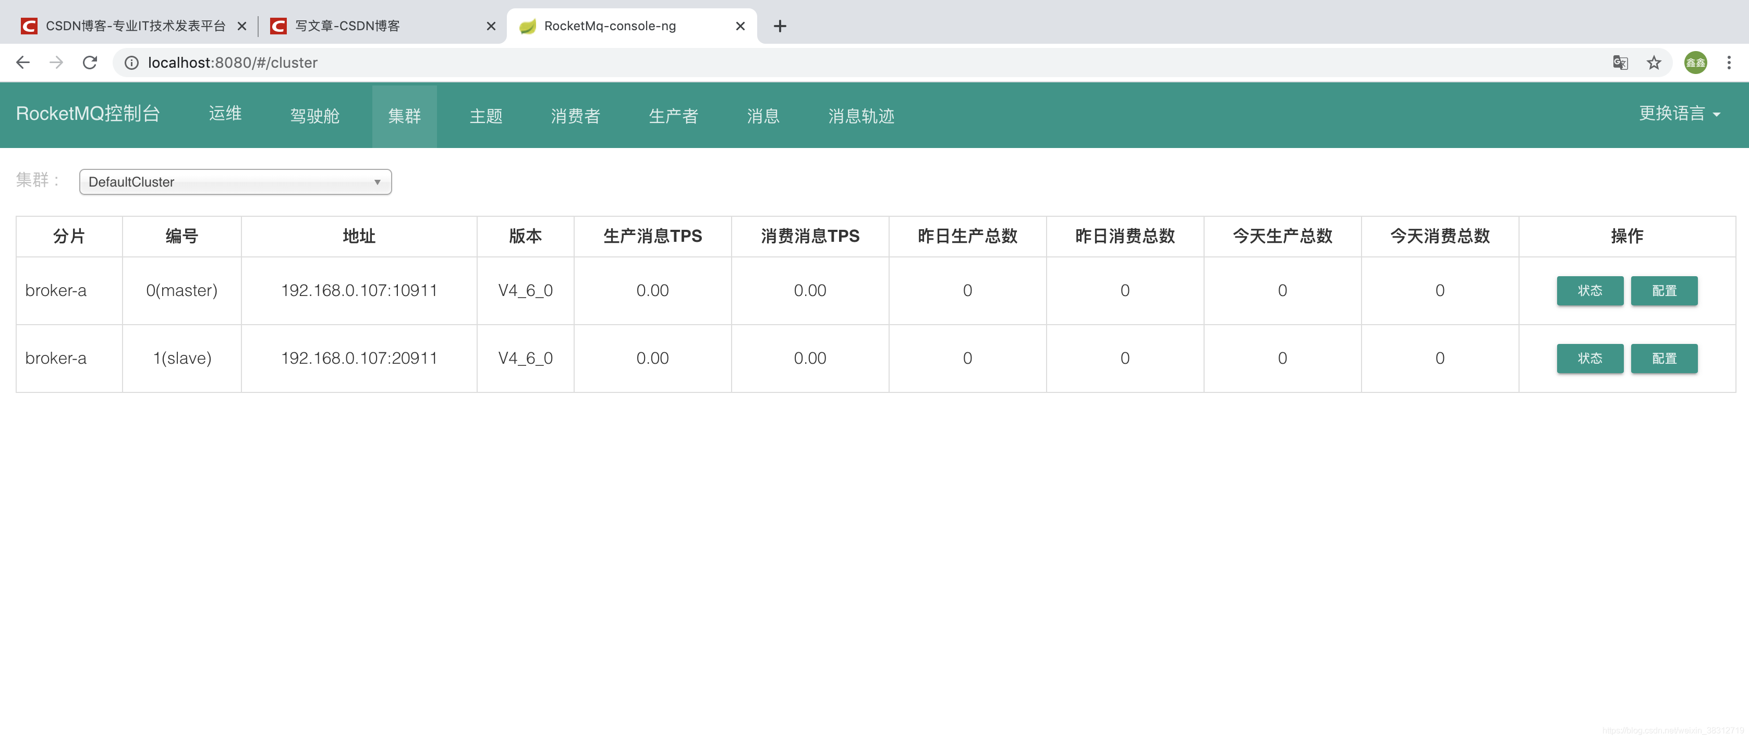This screenshot has width=1749, height=740.
Task: Open the 驾驶舱 dashboard menu
Action: point(314,116)
